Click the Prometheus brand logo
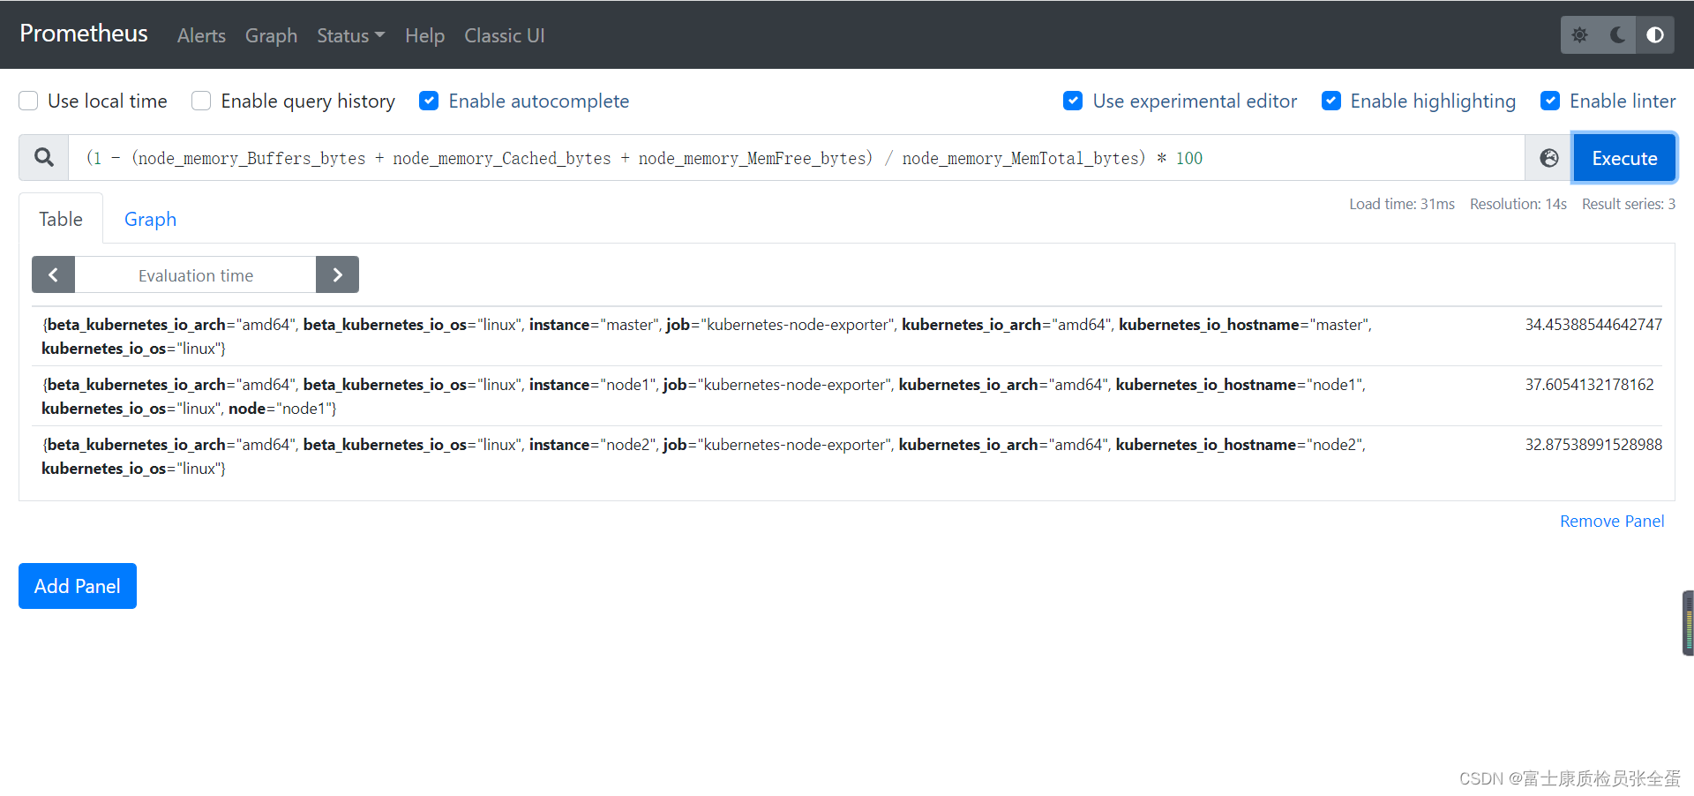 pos(84,34)
